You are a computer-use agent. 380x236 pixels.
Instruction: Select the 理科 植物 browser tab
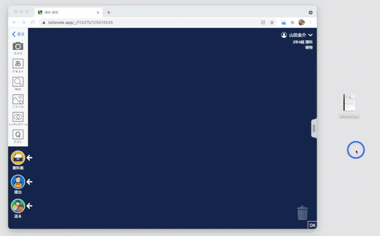(68, 12)
